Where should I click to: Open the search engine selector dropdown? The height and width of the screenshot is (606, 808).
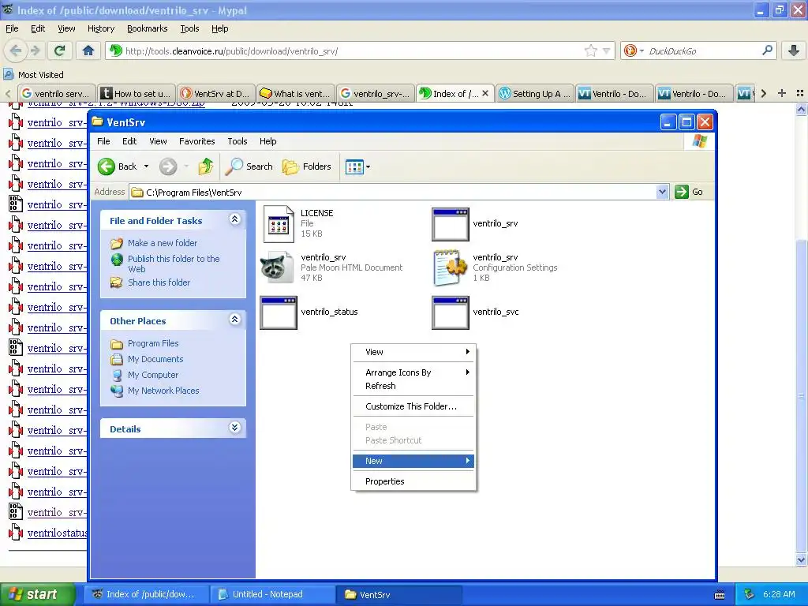coord(642,50)
